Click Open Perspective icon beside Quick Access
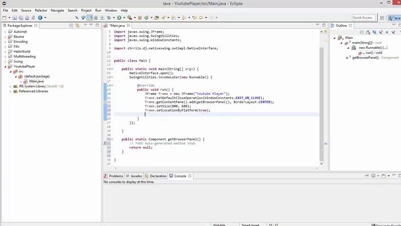Screen dimensions: 401x226 point(382,18)
